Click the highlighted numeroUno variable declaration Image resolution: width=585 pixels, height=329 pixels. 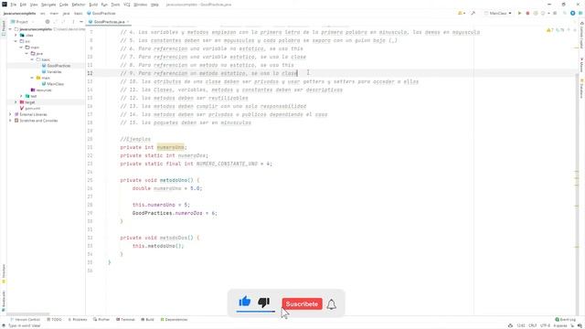[171, 147]
